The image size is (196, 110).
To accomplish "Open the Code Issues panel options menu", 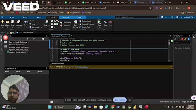I will click(x=189, y=36).
